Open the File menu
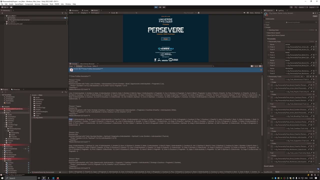320x180 pixels. 2,4
